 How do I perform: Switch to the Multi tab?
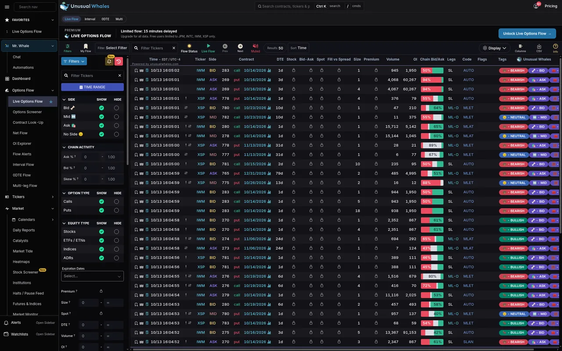pos(119,19)
